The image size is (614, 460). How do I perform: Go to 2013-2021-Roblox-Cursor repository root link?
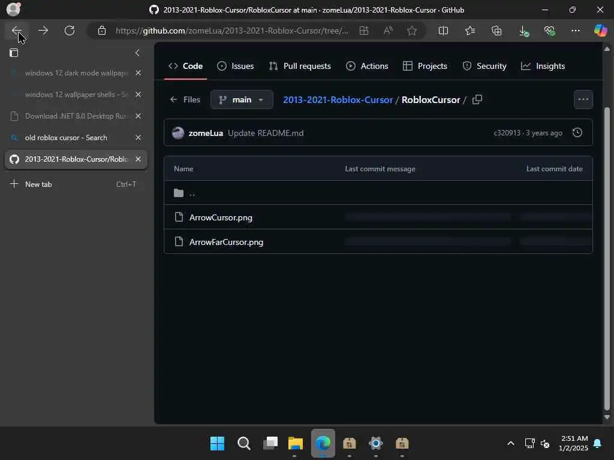coord(338,100)
